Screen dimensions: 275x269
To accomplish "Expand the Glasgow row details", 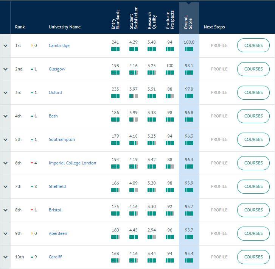I will tap(5, 69).
